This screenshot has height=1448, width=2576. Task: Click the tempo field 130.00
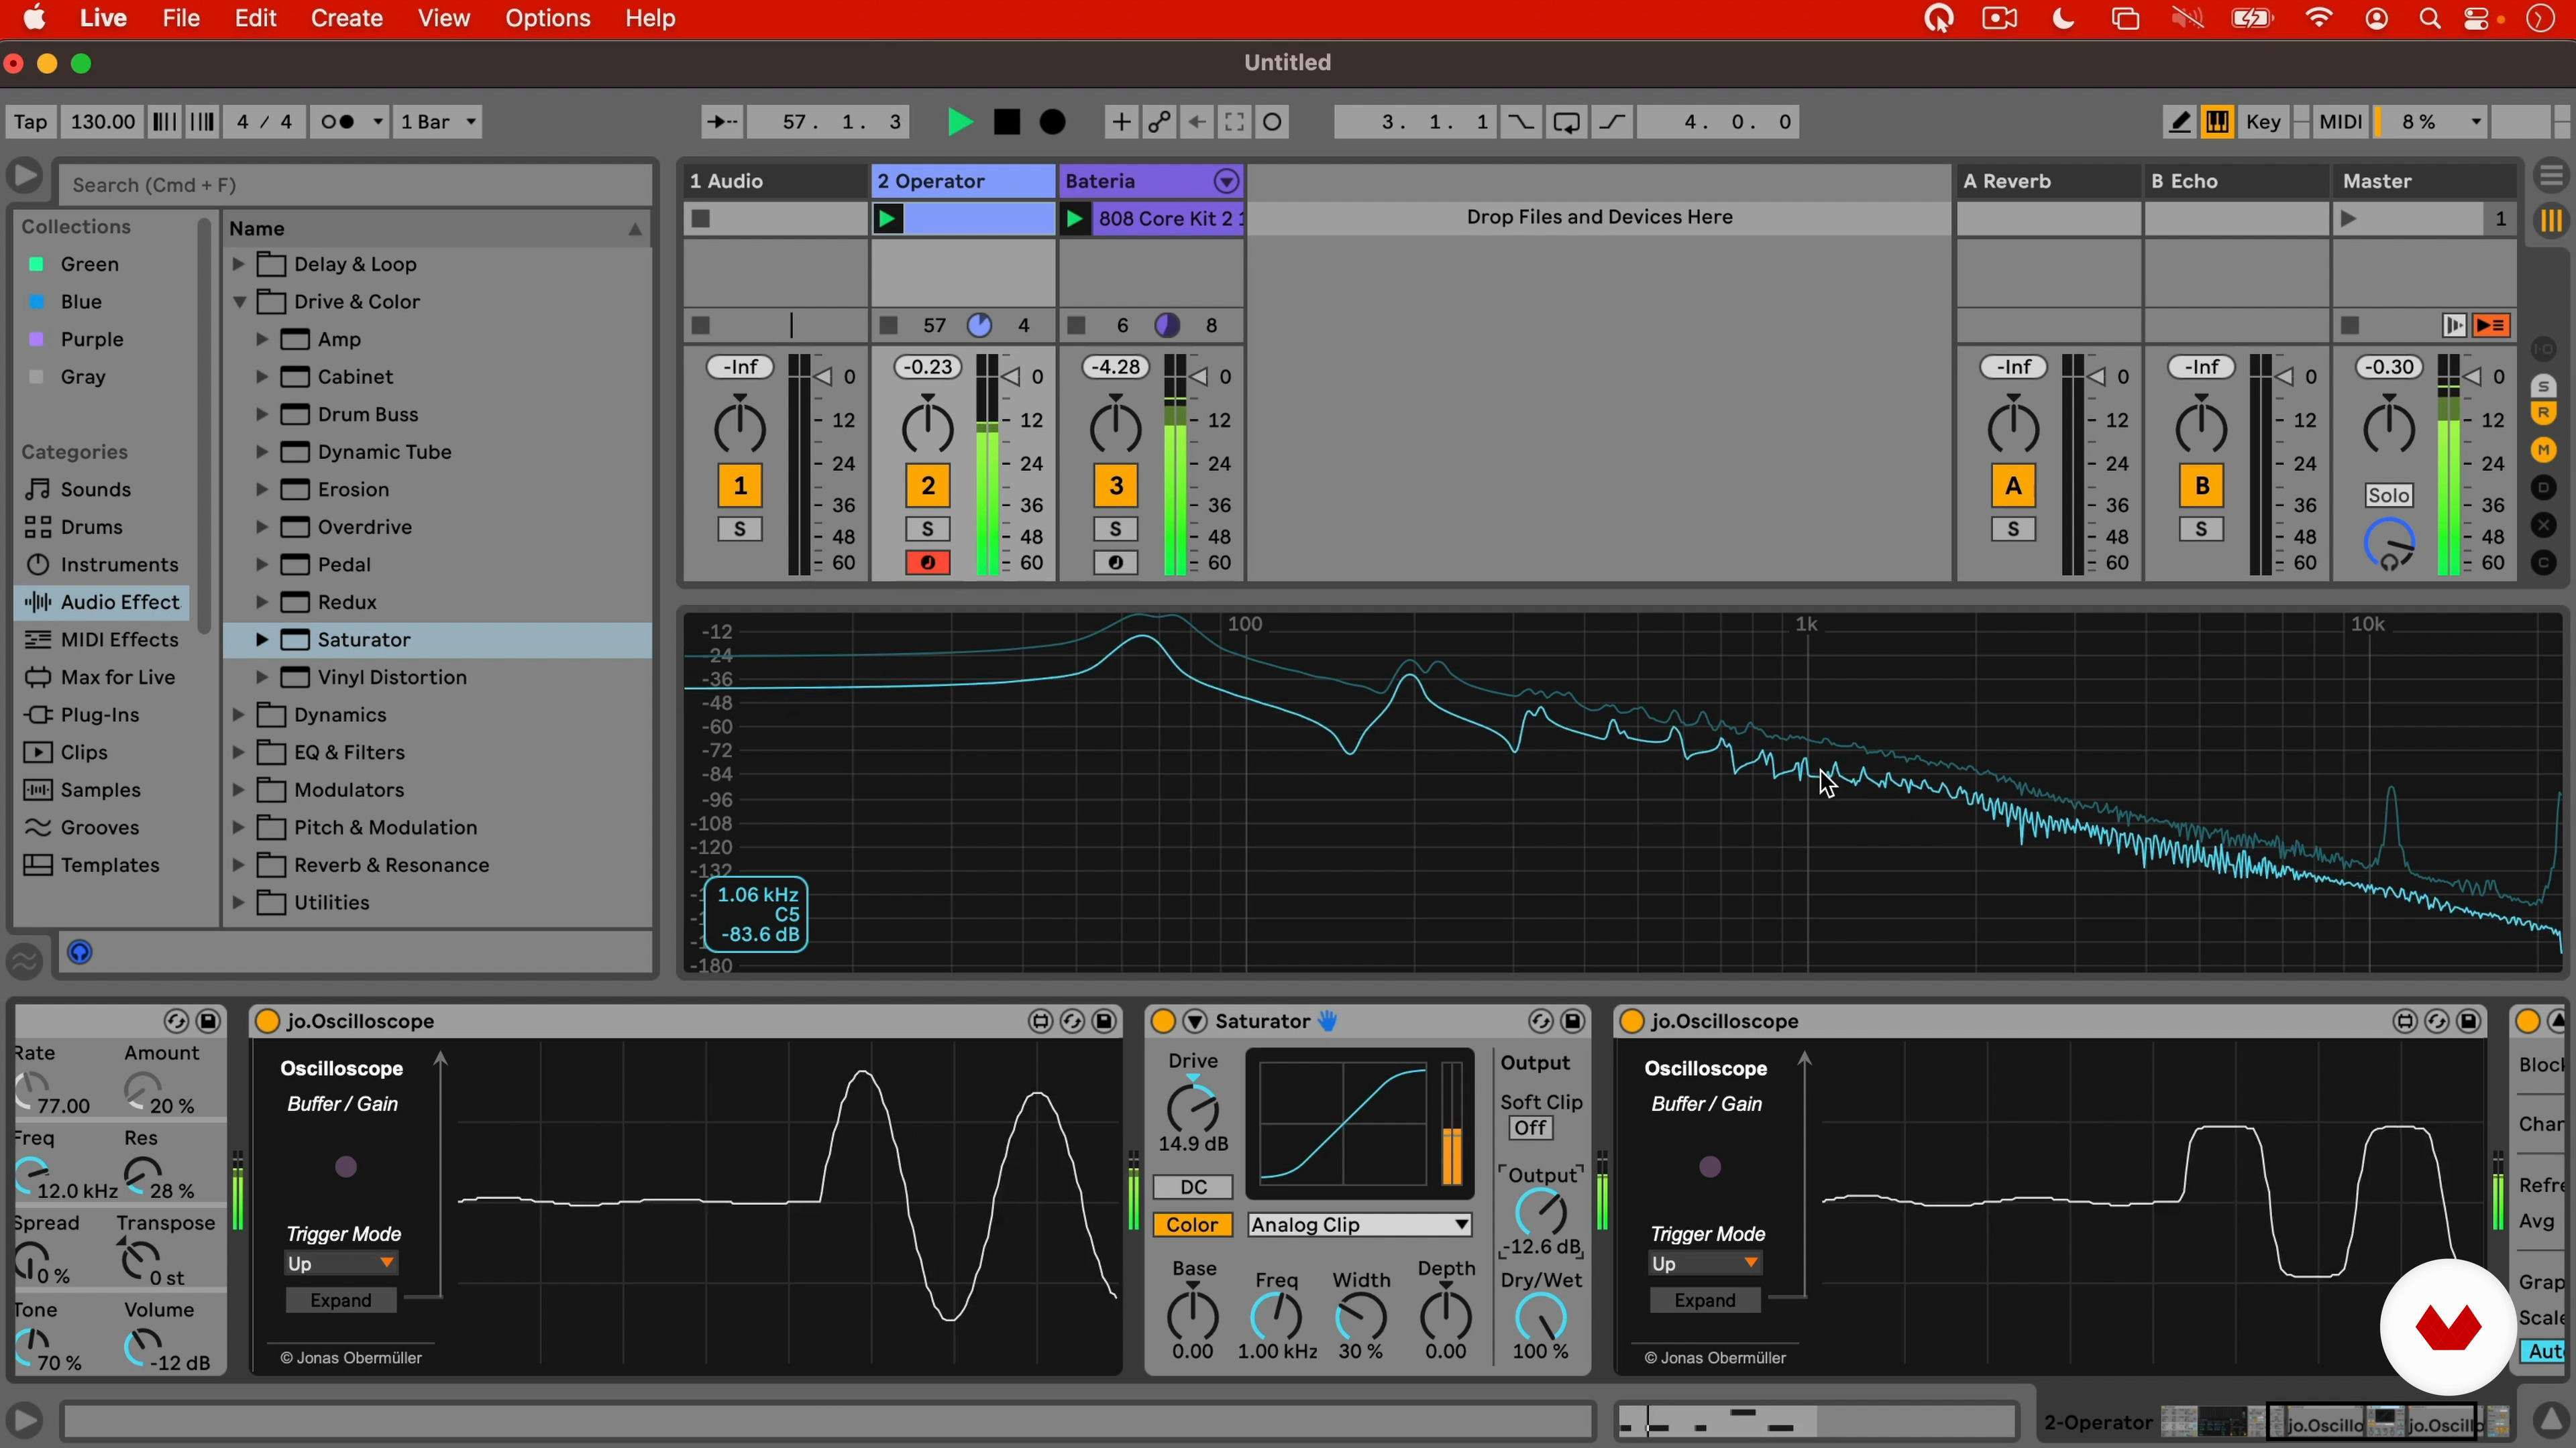[x=102, y=122]
